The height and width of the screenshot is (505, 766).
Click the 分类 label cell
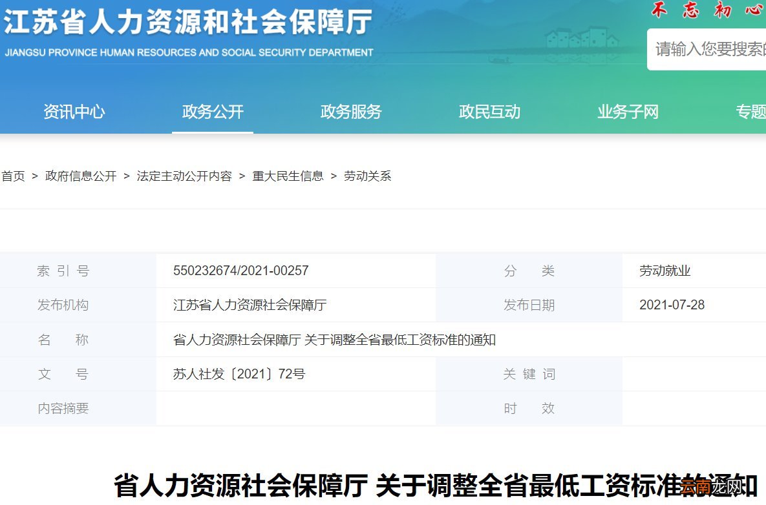pos(529,271)
